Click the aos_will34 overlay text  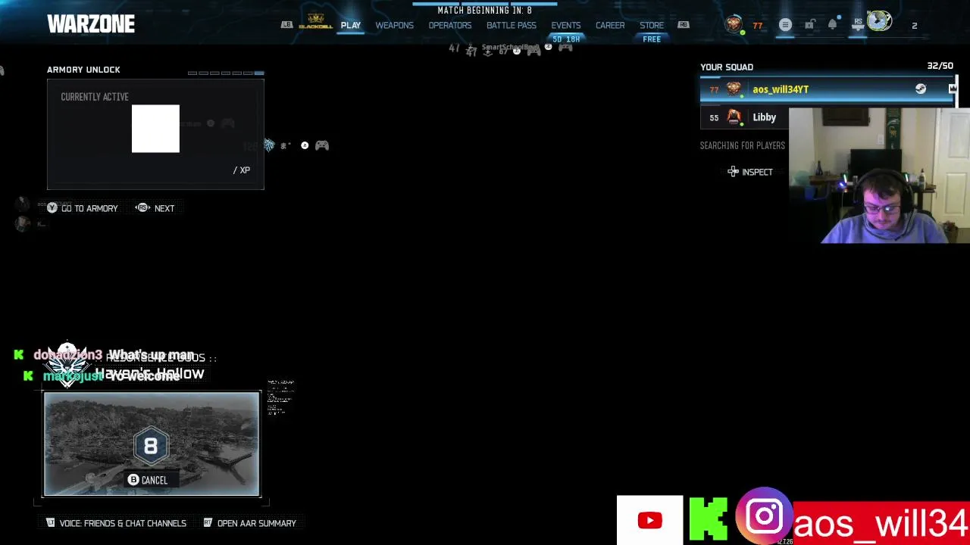pyautogui.click(x=881, y=524)
